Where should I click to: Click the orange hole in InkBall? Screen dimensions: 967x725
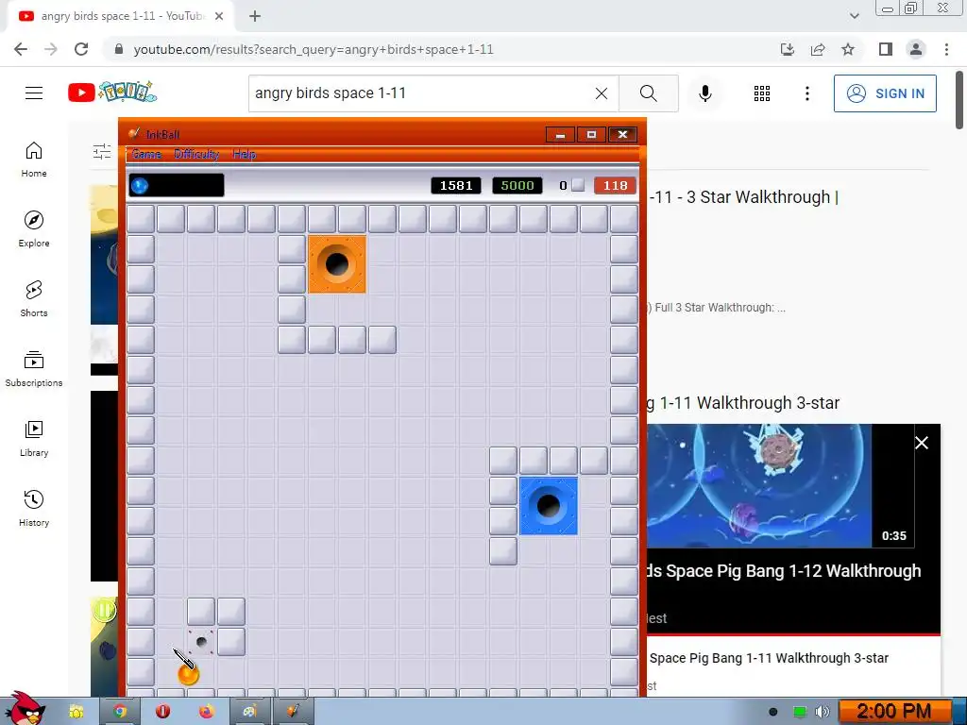(x=337, y=264)
